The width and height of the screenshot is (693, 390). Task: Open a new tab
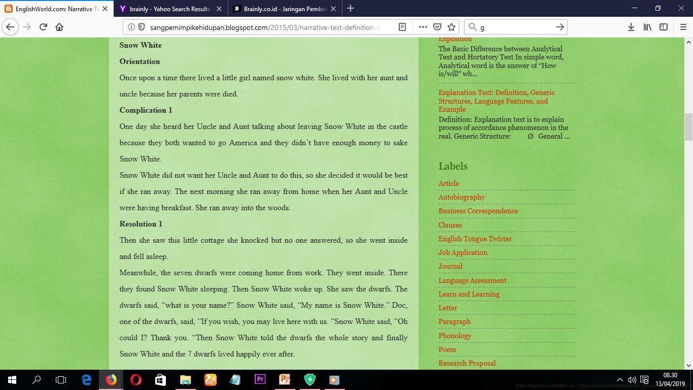point(350,9)
